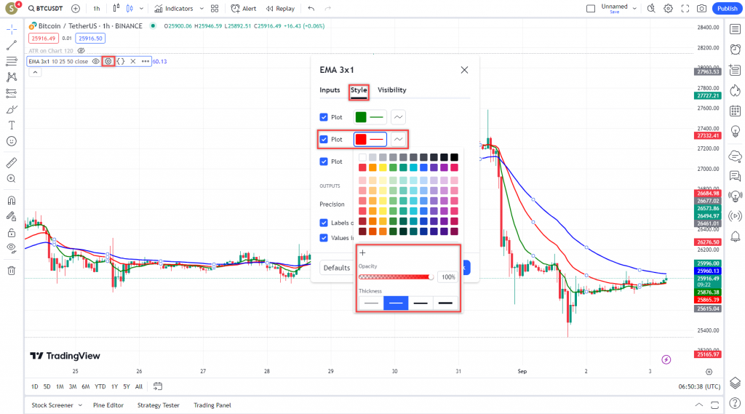The width and height of the screenshot is (745, 414).
Task: Toggle stay in drawing mode
Action: click(x=12, y=216)
